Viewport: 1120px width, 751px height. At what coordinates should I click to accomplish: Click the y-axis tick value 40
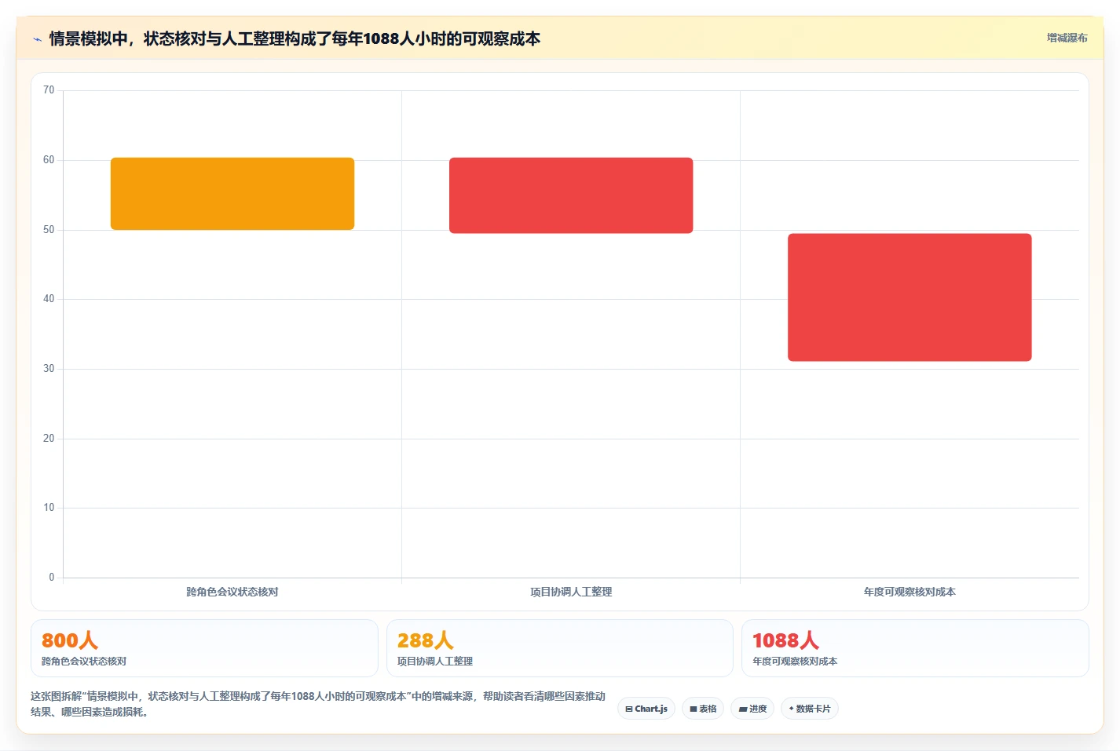(49, 299)
